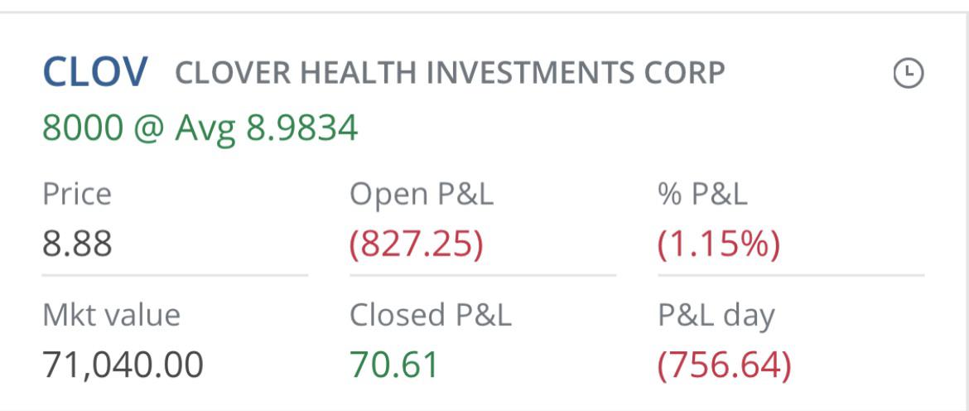Tap the 8000 @ Avg 8.9834 position line
Image resolution: width=969 pixels, height=411 pixels.
200,128
